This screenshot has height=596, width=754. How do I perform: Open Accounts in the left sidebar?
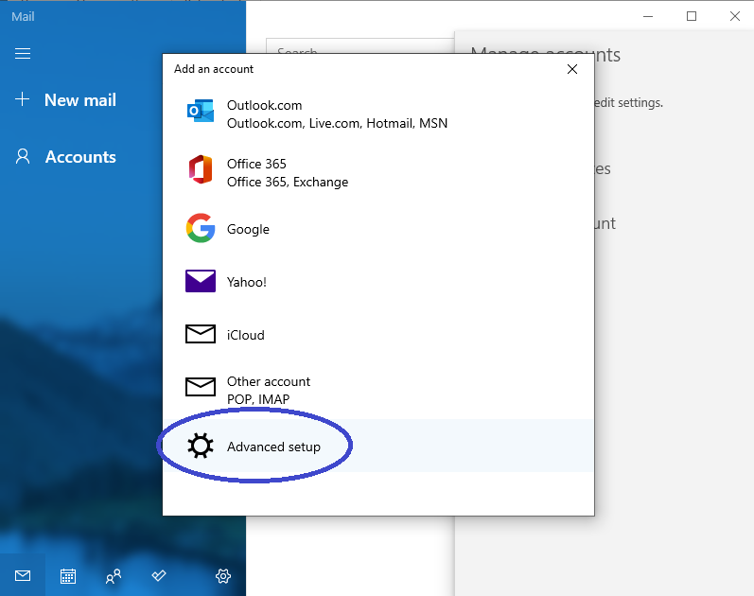point(66,157)
